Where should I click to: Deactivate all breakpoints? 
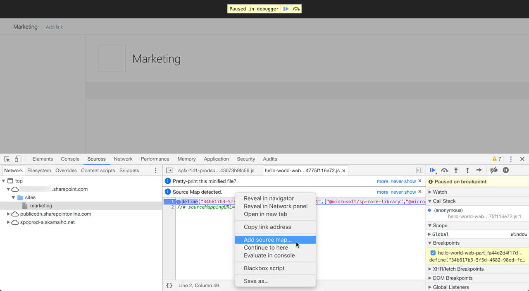pyautogui.click(x=494, y=170)
